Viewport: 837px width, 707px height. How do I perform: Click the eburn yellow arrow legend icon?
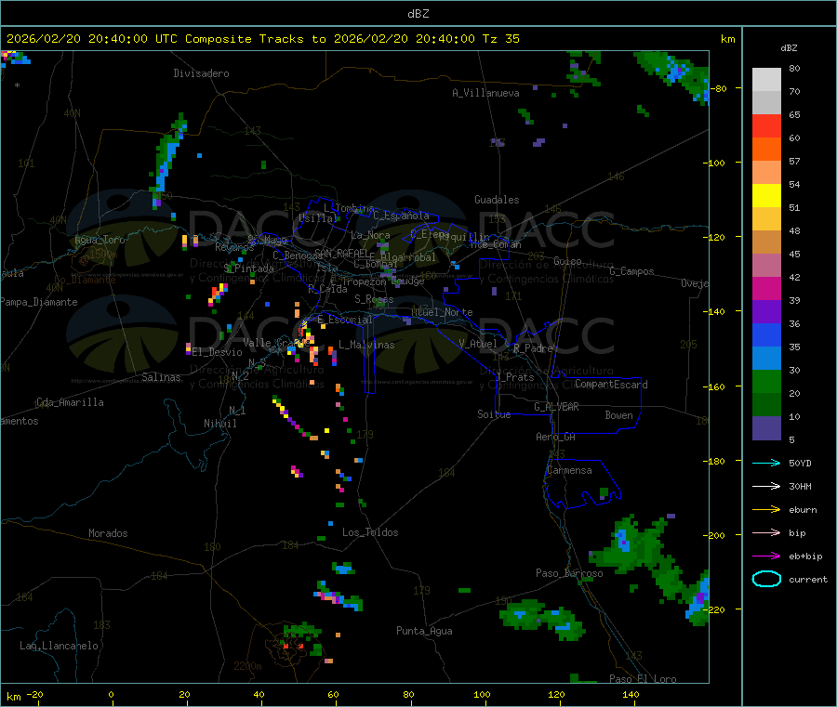[766, 510]
